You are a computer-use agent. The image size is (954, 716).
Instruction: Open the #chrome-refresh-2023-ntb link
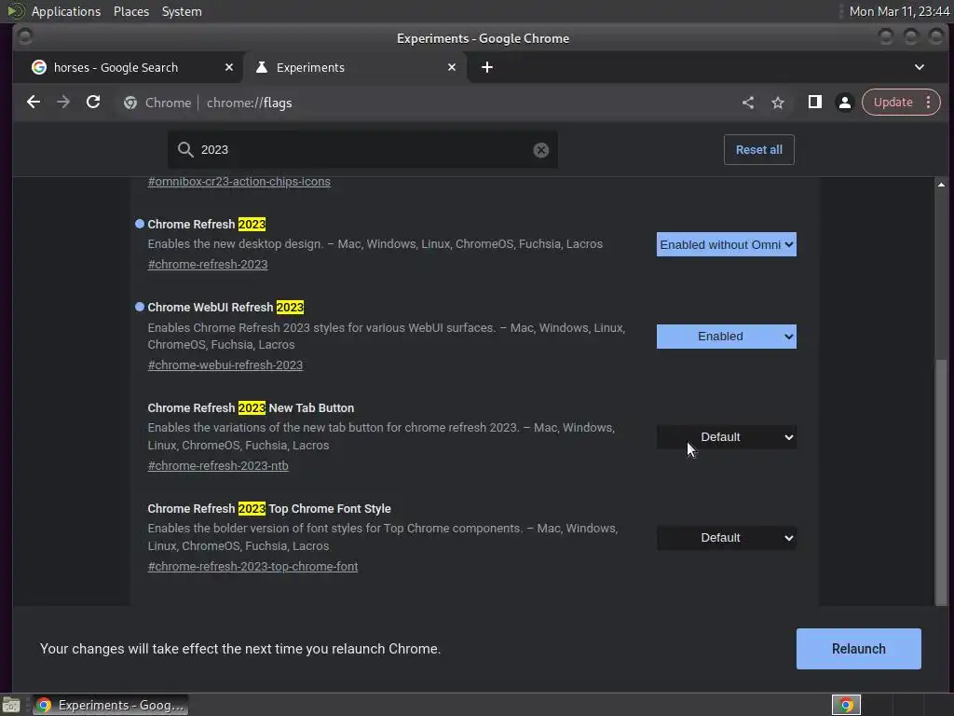(x=218, y=466)
